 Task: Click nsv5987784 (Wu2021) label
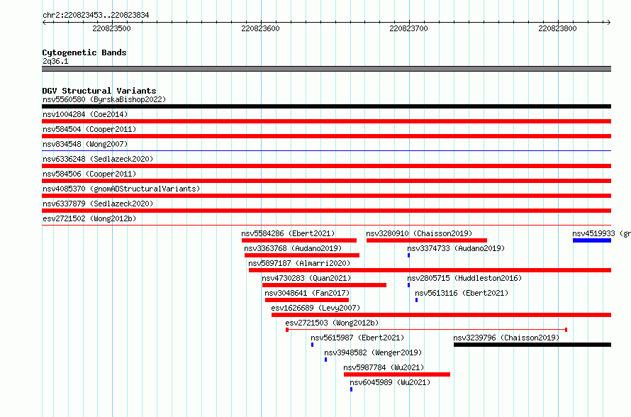(x=384, y=367)
